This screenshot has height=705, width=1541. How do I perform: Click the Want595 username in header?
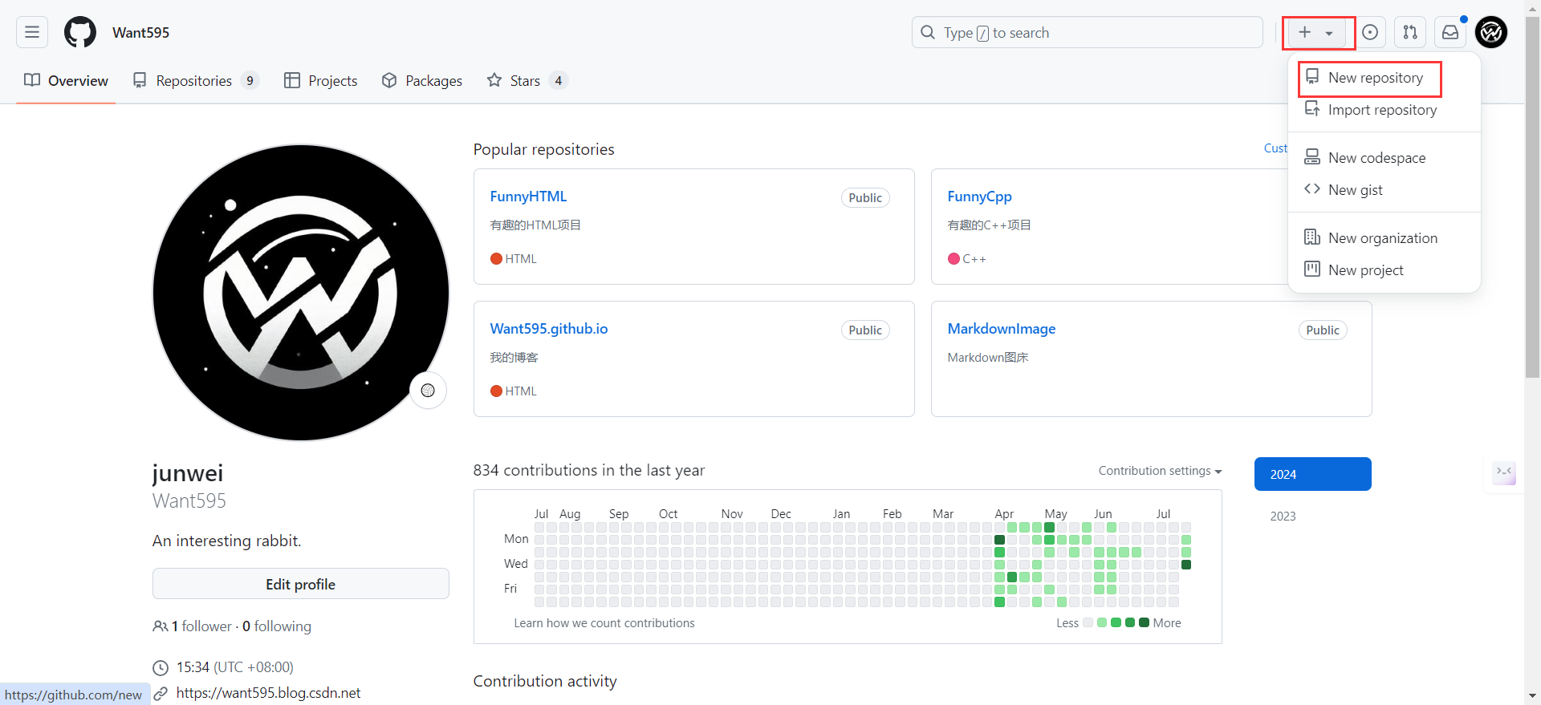click(140, 33)
